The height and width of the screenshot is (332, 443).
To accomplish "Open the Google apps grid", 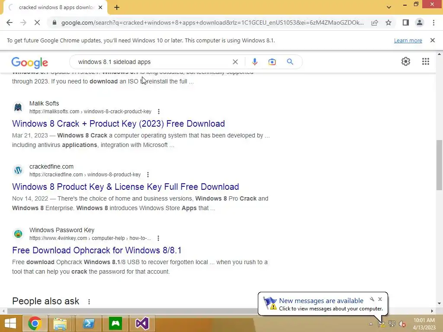I will click(426, 61).
